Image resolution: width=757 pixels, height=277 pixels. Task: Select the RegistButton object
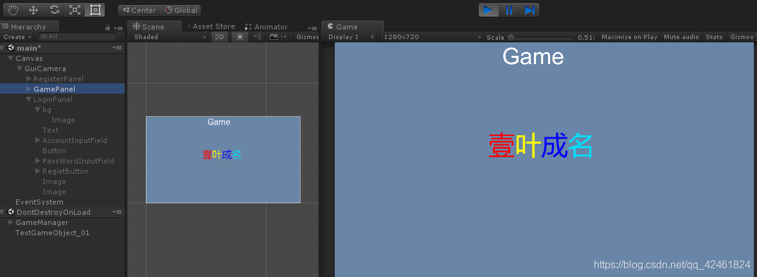click(x=66, y=171)
